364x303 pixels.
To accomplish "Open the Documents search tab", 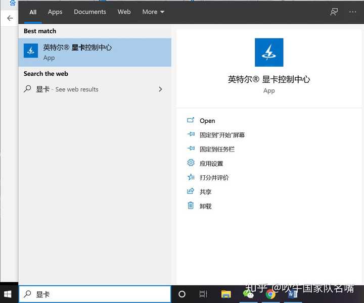I will 90,12.
